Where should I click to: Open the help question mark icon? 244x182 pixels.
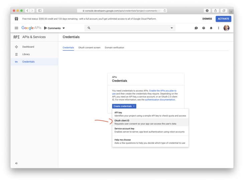(x=204, y=28)
